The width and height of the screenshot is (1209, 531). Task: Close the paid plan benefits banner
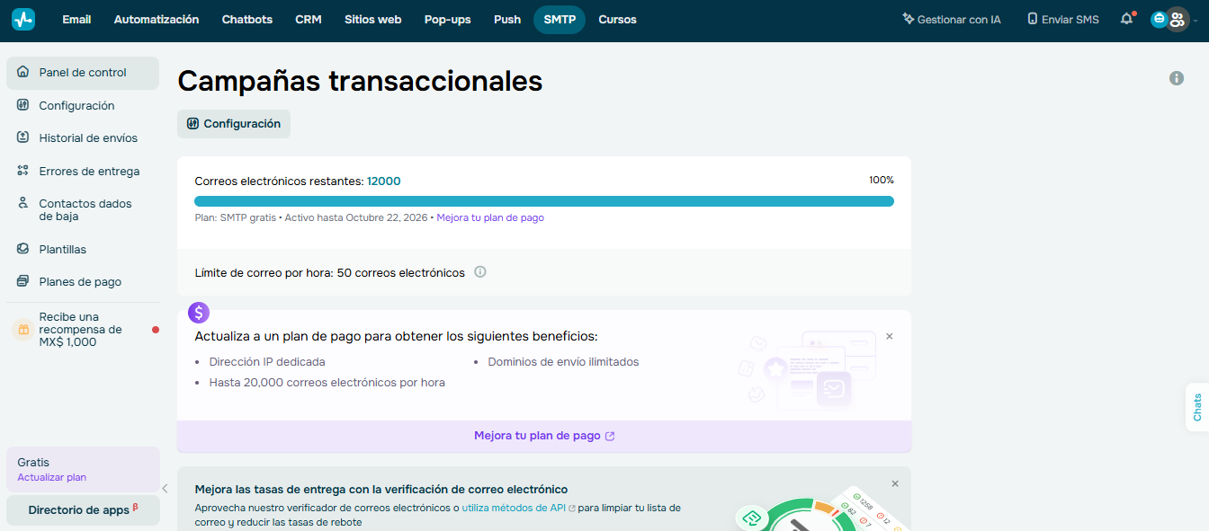(x=890, y=336)
